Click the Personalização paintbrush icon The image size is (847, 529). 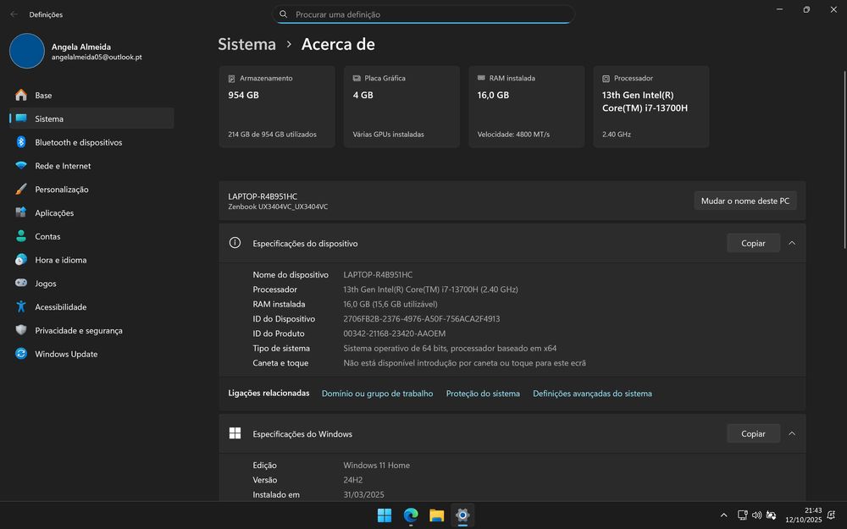coord(21,189)
